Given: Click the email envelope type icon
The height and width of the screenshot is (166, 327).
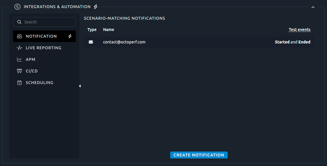Looking at the screenshot, I should [91, 42].
